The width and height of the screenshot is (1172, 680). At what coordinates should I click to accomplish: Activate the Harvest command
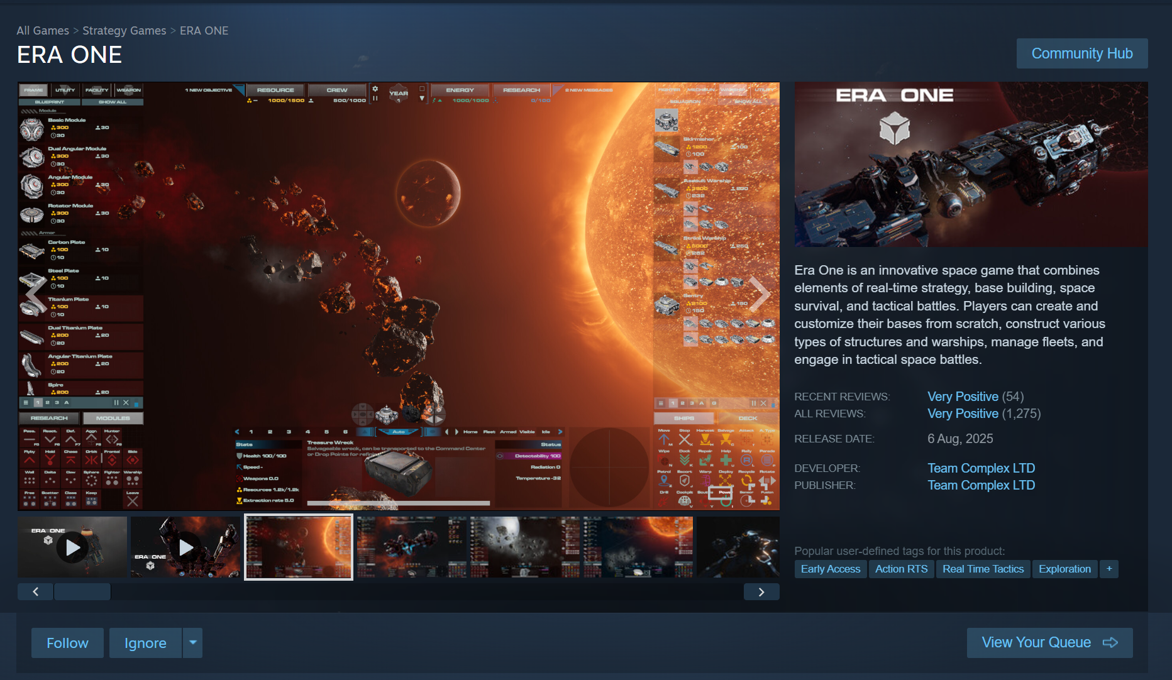tap(705, 439)
